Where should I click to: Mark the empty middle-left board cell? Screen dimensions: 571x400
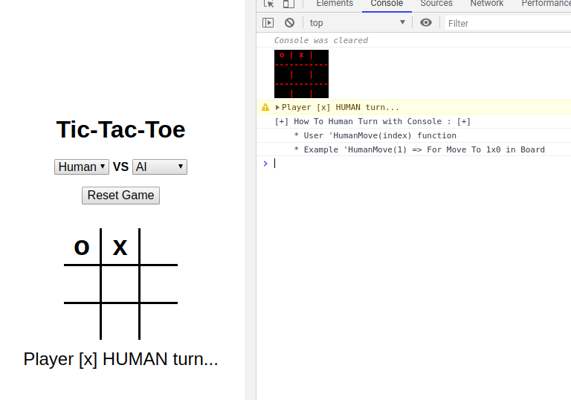pos(82,284)
